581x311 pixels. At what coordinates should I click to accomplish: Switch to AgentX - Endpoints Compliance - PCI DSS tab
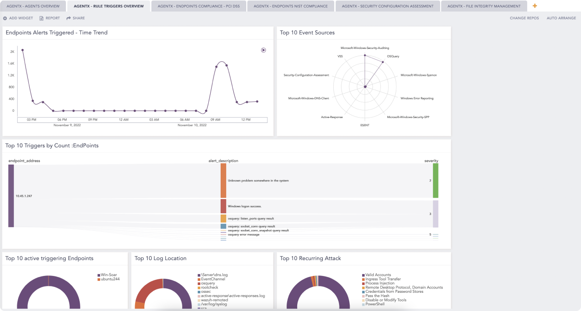click(198, 6)
